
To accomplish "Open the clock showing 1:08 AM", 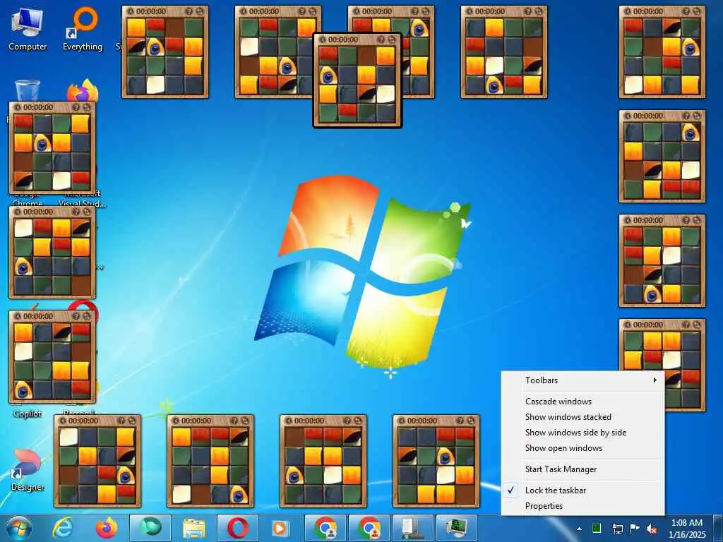I will [687, 529].
